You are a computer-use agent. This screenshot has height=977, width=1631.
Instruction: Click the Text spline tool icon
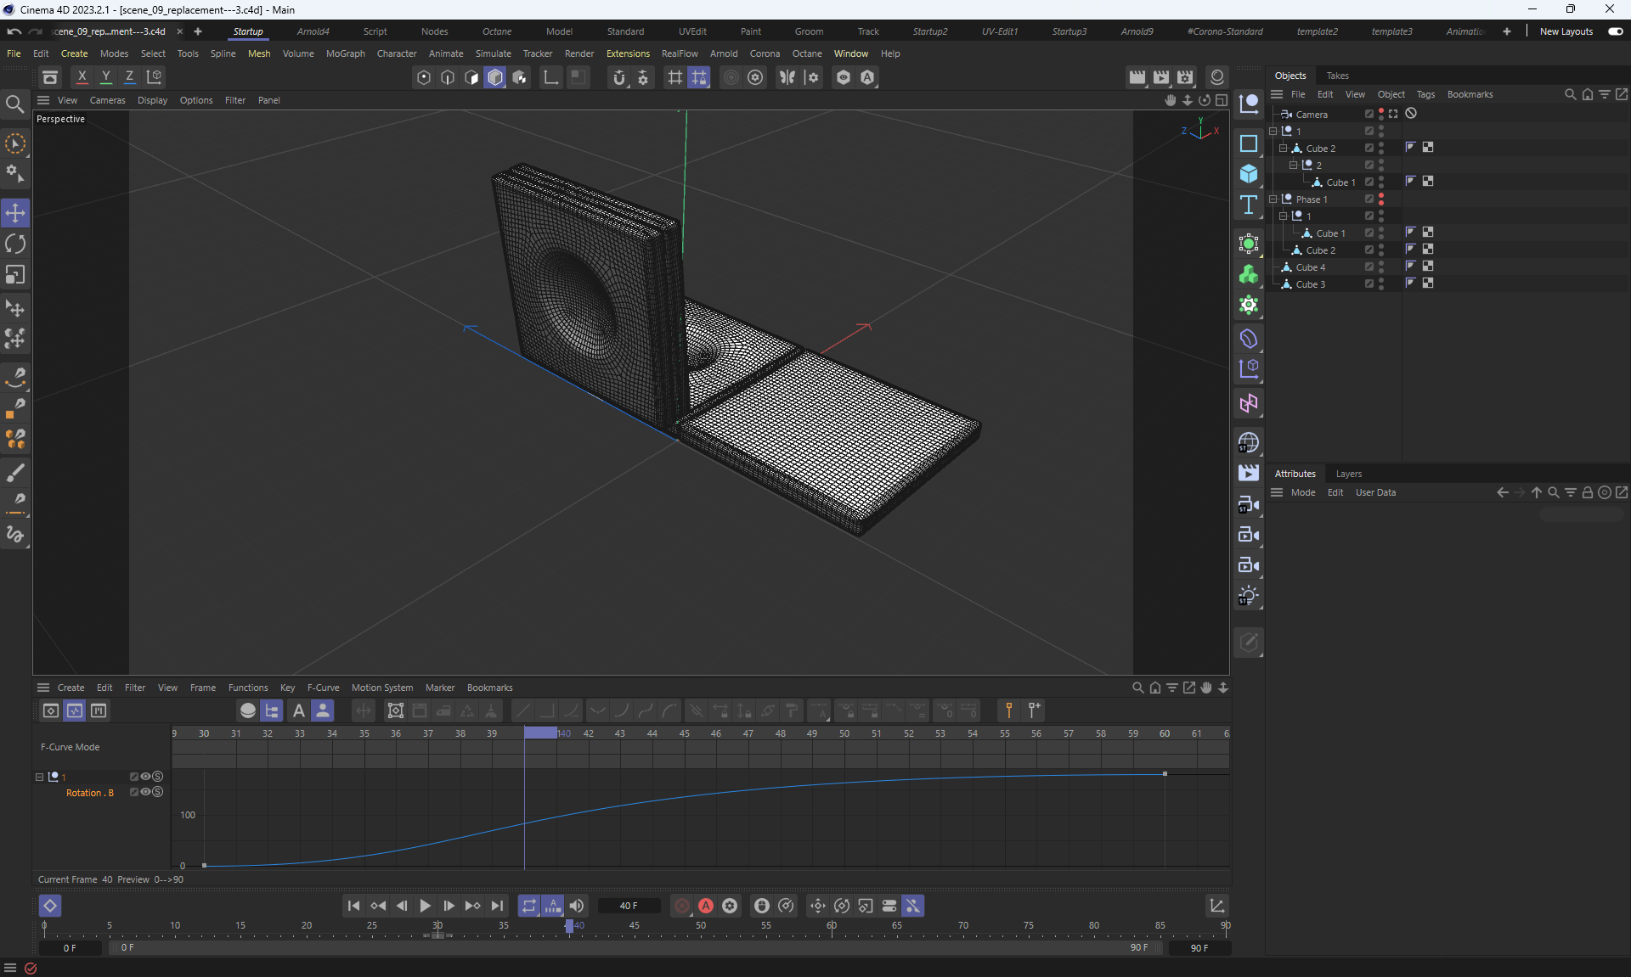pos(1249,205)
